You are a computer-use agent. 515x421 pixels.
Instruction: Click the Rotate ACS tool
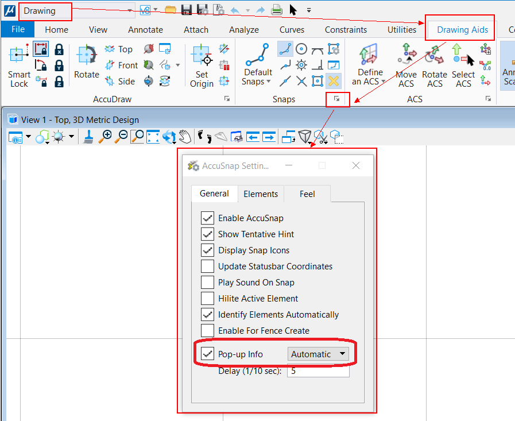(x=434, y=65)
